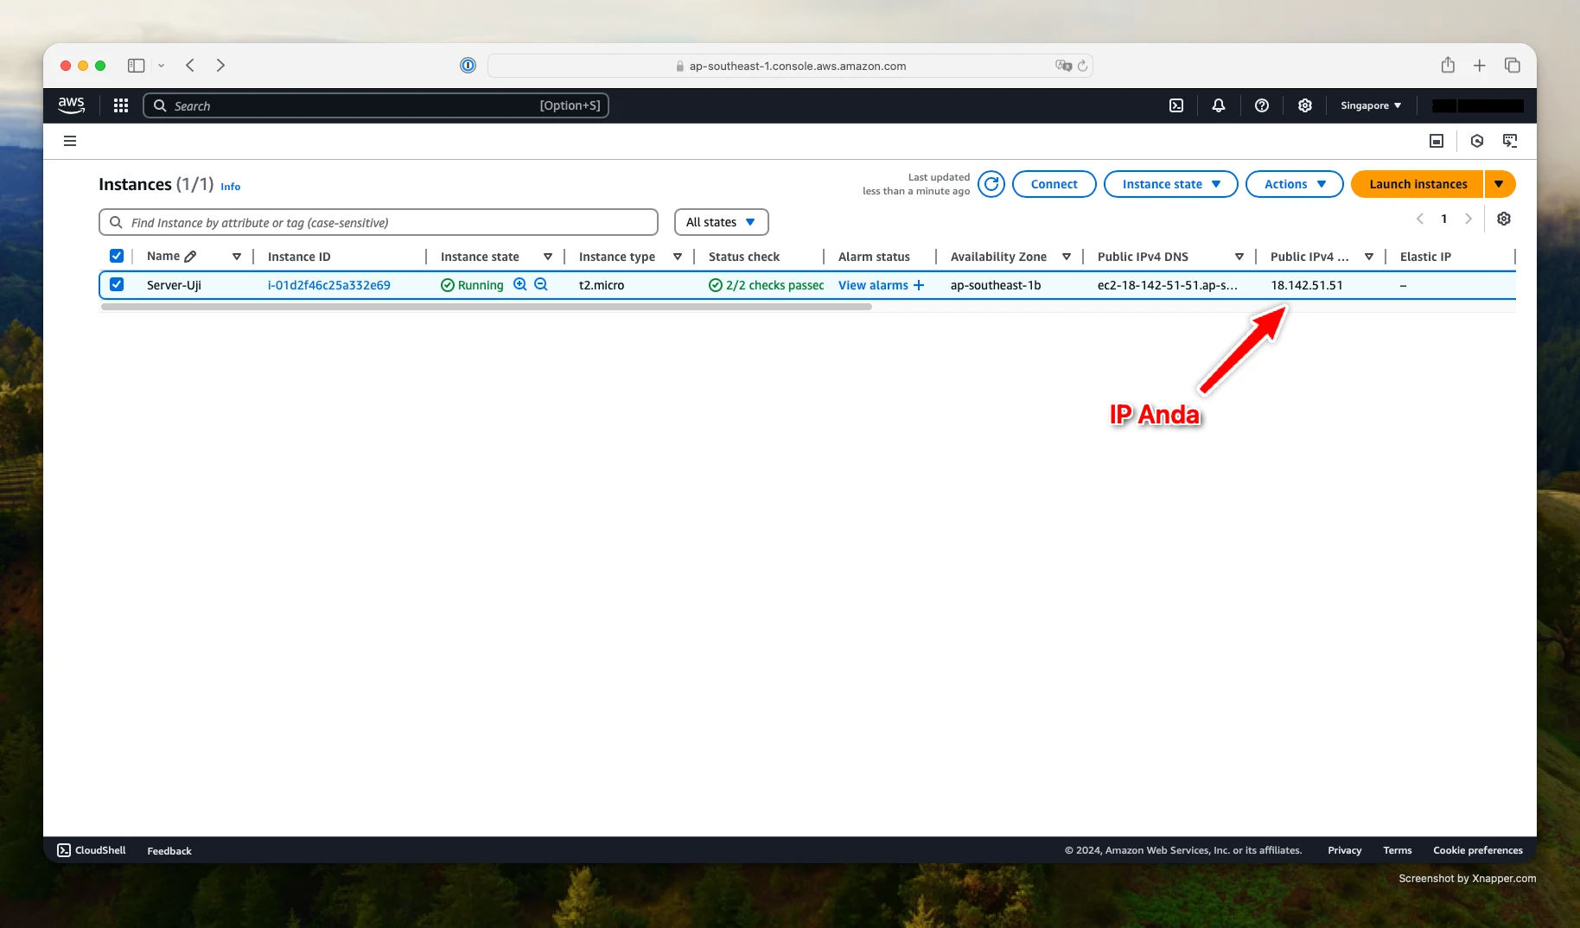The image size is (1580, 928).
Task: Open the help question mark menu
Action: [1262, 105]
